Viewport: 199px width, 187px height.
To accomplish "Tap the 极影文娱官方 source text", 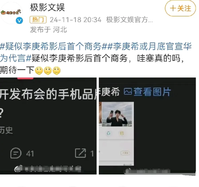I will point(129,20).
